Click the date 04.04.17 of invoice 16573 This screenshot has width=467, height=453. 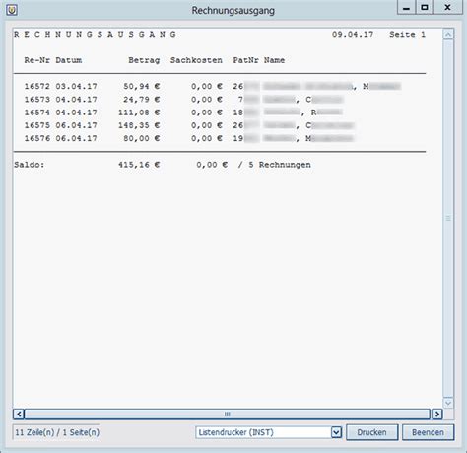76,100
